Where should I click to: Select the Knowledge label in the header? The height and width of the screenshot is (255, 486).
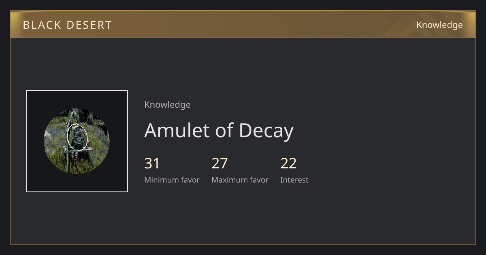coord(439,25)
